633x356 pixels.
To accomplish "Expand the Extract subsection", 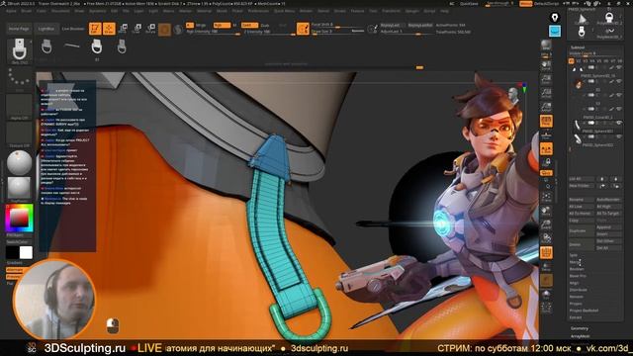I will click(576, 317).
